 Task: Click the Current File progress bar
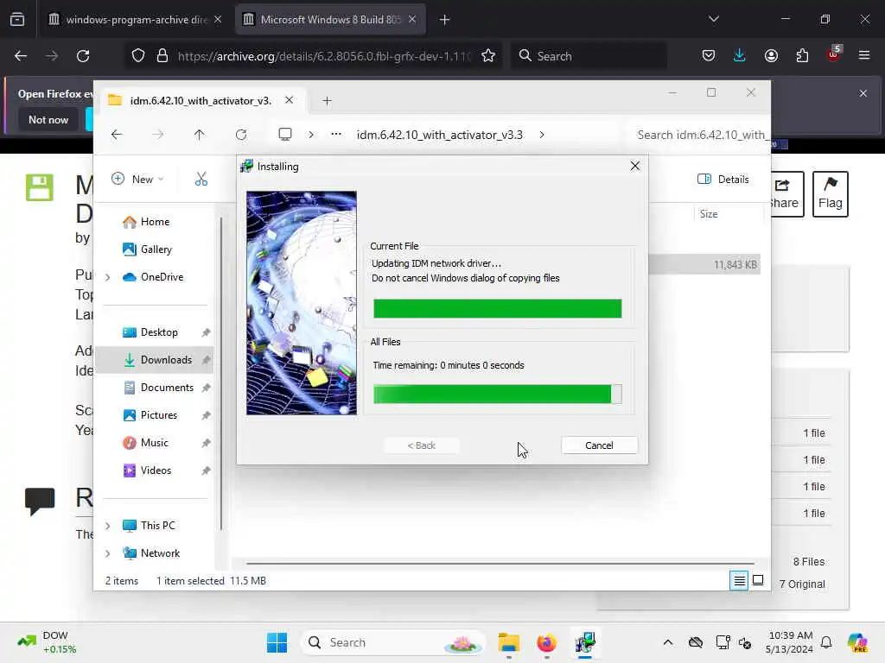(x=497, y=308)
